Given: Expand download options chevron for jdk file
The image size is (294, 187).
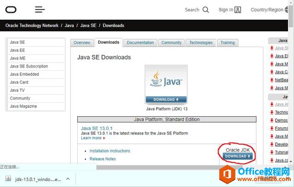Looking at the screenshot, I should [x=68, y=179].
